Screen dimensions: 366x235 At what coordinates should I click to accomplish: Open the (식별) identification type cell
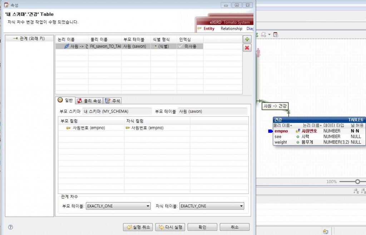164,46
